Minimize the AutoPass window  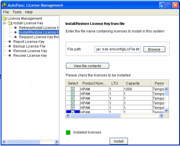[162, 5]
